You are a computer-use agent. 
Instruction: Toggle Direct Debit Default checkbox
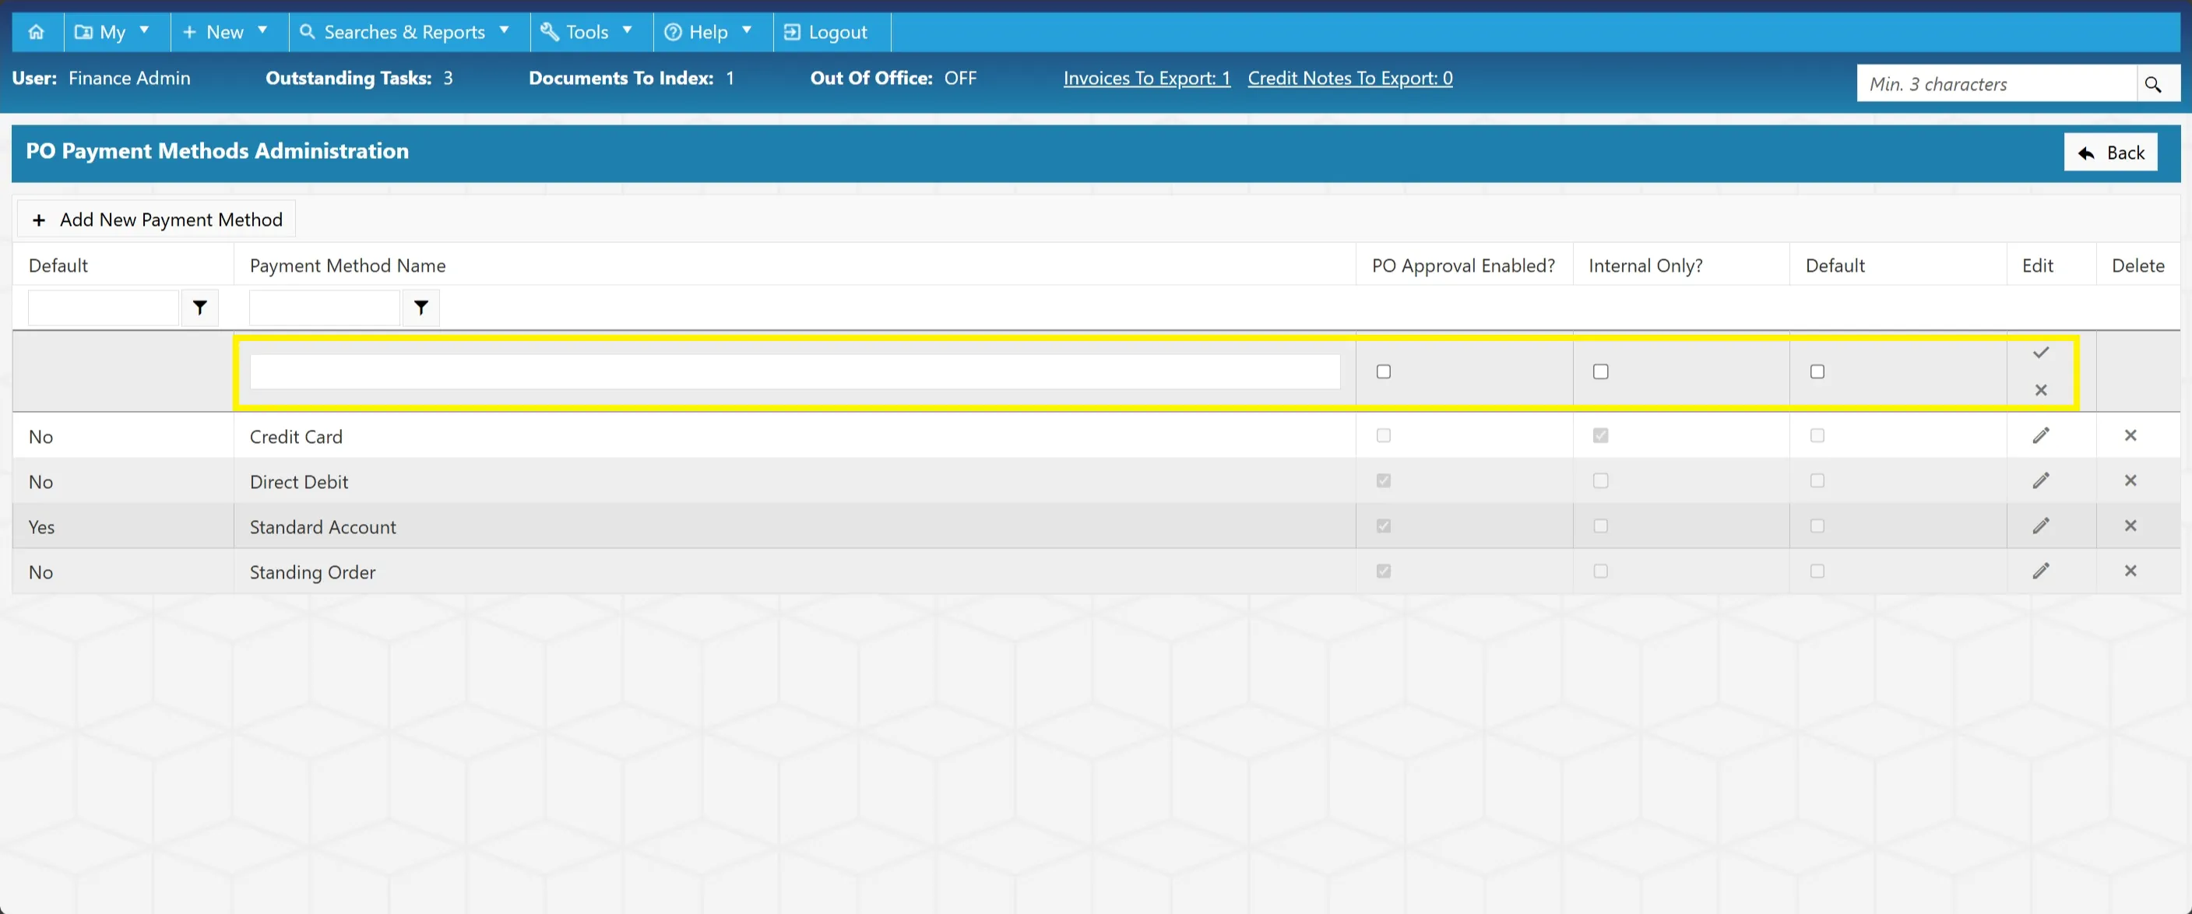[1817, 480]
